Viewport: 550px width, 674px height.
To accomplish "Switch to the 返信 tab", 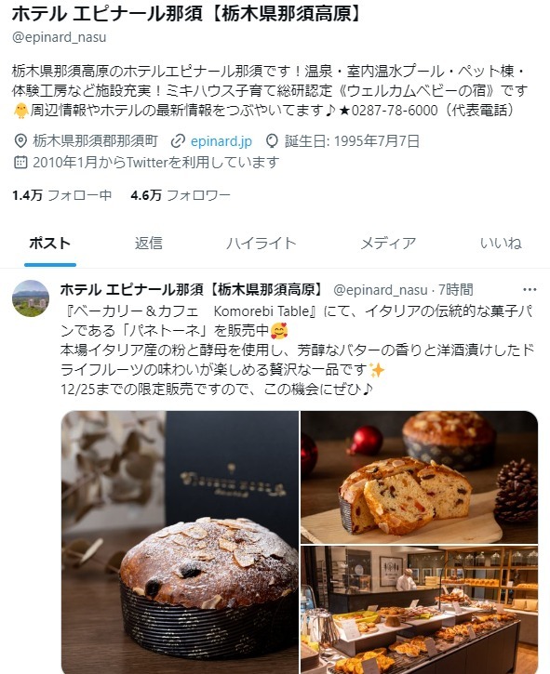I will pyautogui.click(x=149, y=244).
